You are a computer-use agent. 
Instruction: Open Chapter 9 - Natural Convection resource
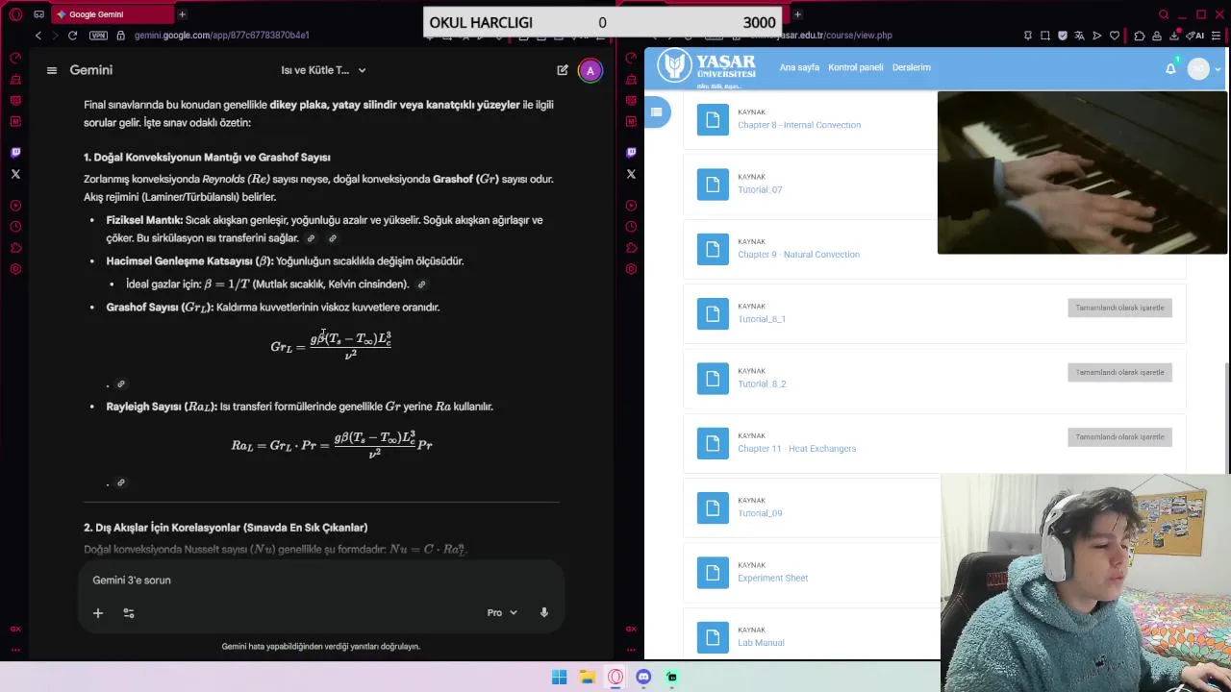798,255
